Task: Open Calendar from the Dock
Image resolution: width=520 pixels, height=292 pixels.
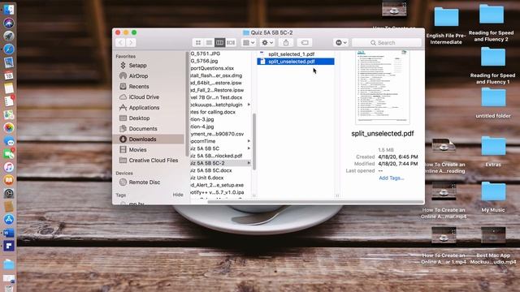Action: (9, 75)
